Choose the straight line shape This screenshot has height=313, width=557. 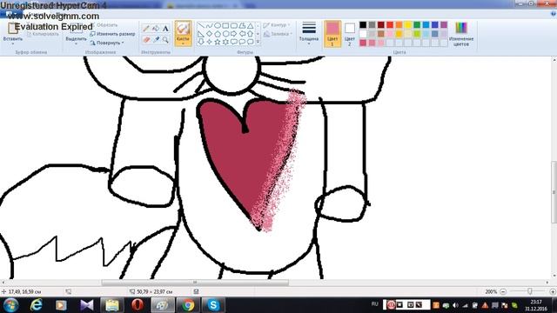(x=201, y=25)
